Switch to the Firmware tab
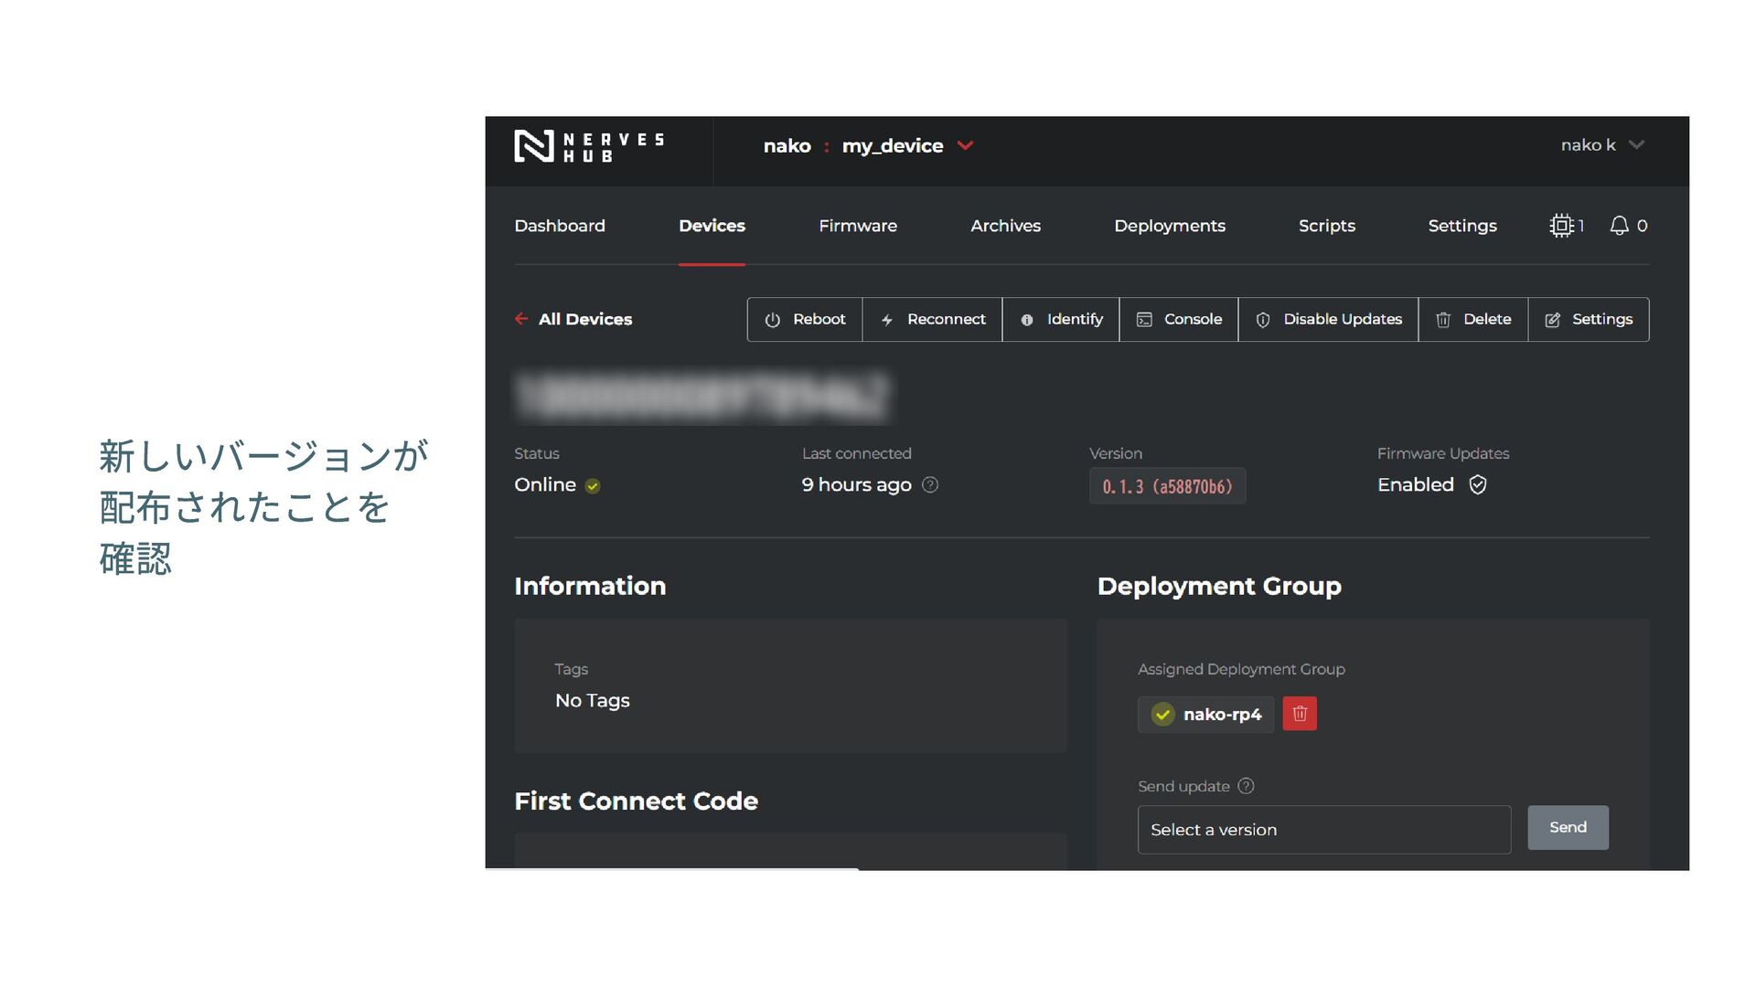The image size is (1756, 987). click(x=857, y=226)
